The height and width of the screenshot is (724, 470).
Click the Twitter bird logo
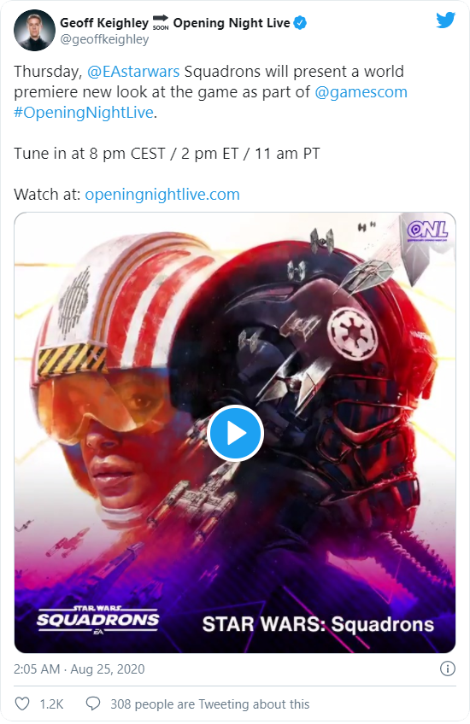click(445, 20)
